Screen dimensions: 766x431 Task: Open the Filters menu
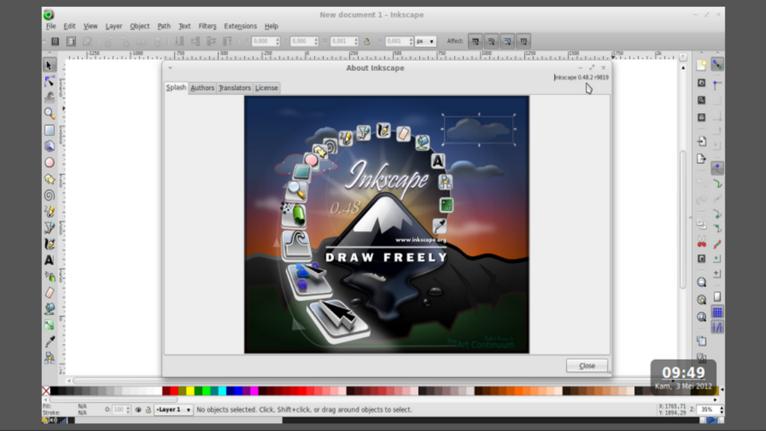point(207,26)
